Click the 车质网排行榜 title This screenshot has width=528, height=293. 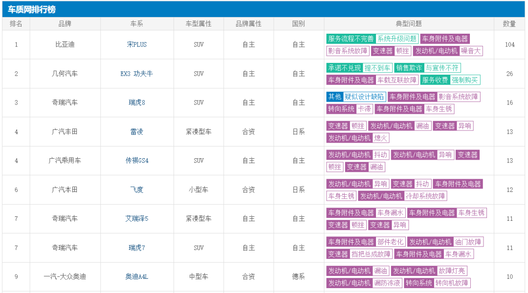[x=32, y=9]
